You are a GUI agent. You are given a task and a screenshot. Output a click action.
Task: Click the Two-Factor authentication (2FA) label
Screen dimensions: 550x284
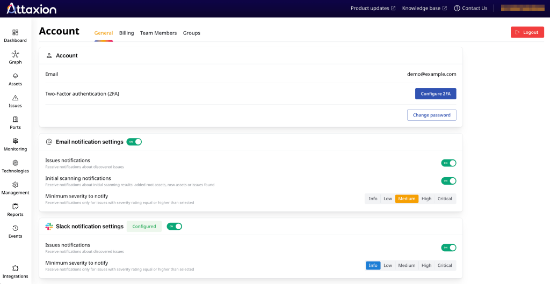pyautogui.click(x=82, y=93)
